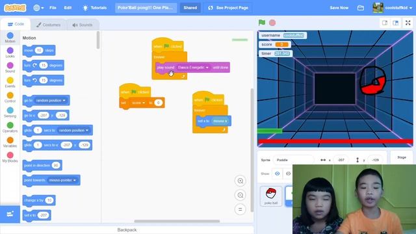Select the Stage pane

(x=402, y=157)
